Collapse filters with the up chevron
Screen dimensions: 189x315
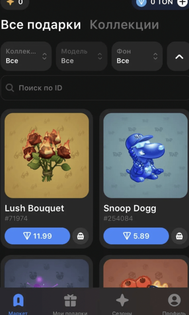pyautogui.click(x=179, y=57)
